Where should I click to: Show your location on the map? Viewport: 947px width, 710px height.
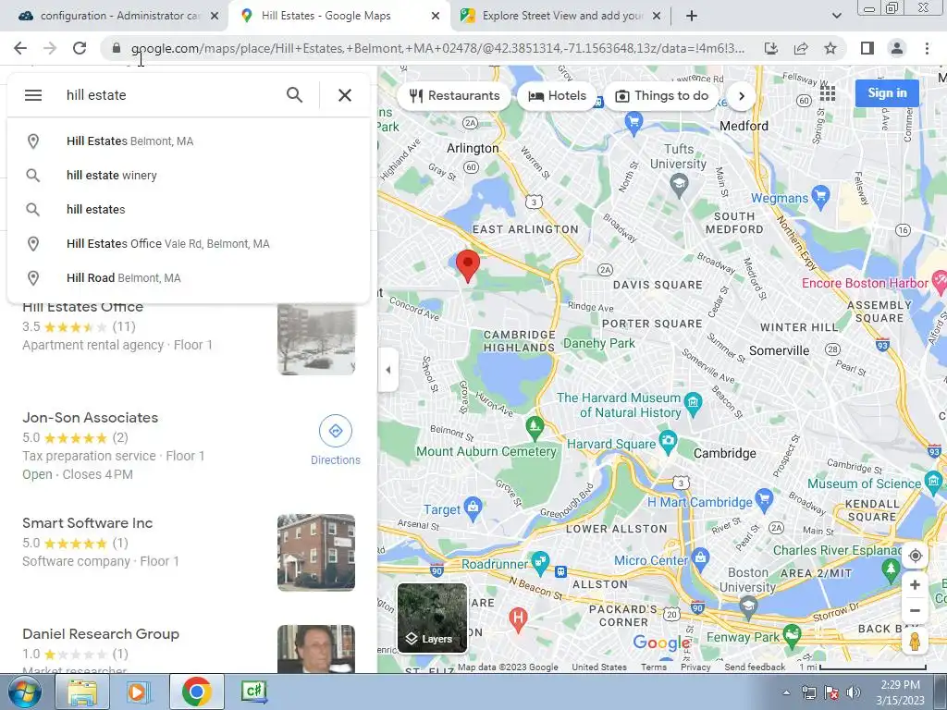tap(915, 556)
